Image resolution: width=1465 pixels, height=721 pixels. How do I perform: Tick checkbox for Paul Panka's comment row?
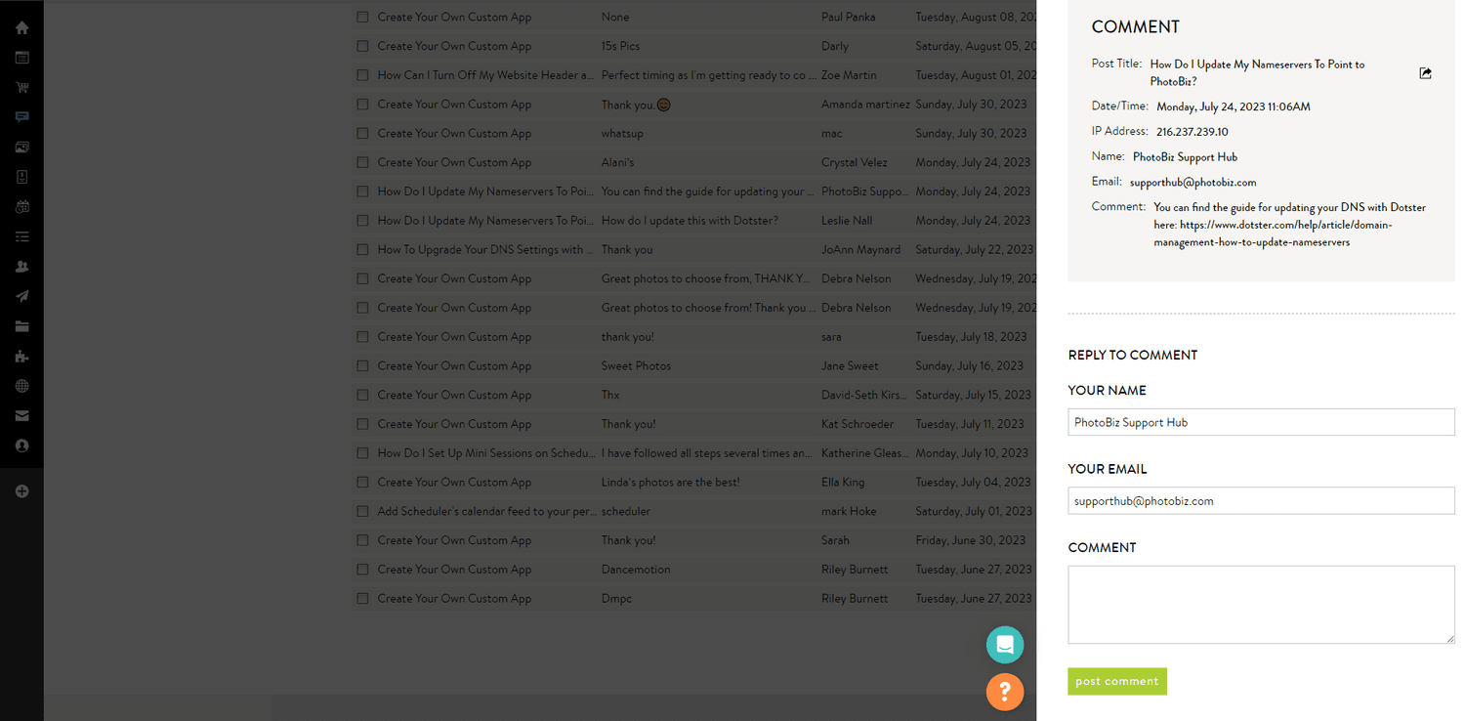pos(363,17)
